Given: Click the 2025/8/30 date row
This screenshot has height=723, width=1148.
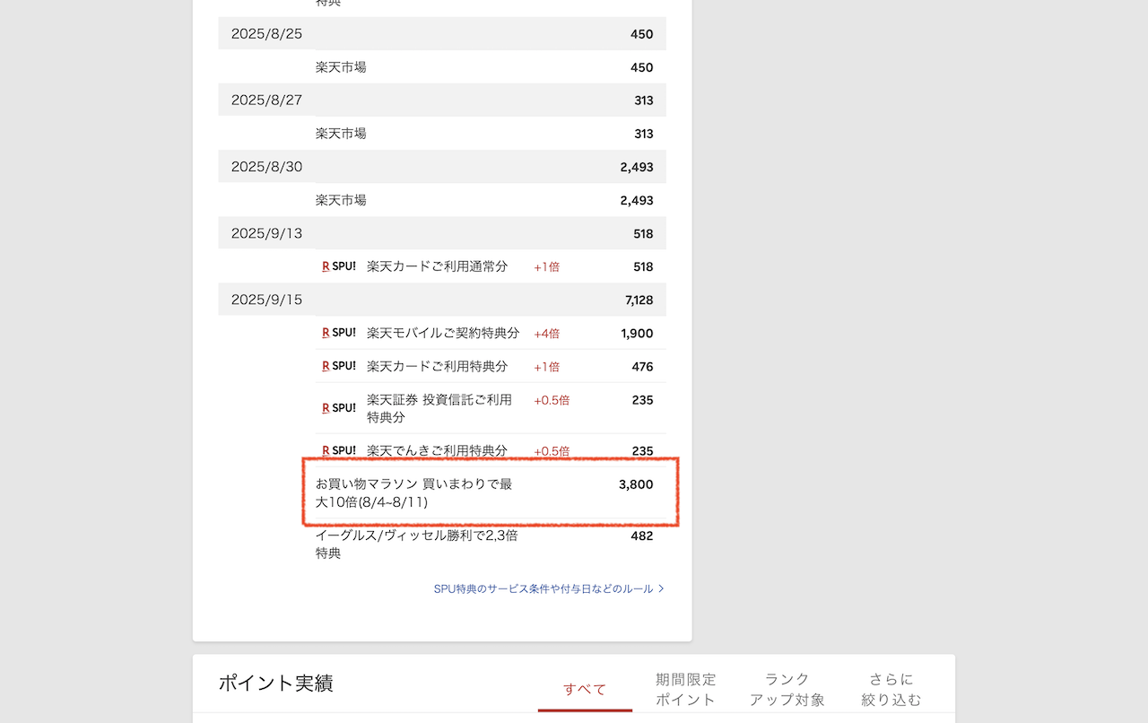Looking at the screenshot, I should 442,167.
